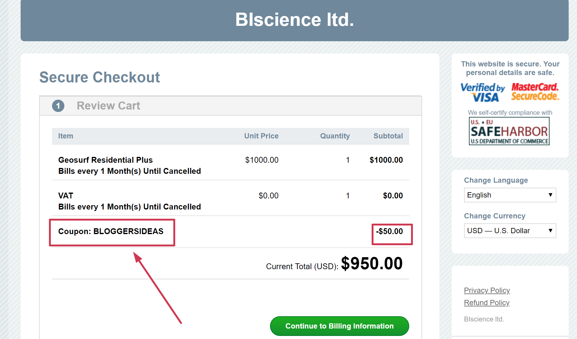Click the Verified by VISA logo
577x339 pixels.
pos(482,92)
